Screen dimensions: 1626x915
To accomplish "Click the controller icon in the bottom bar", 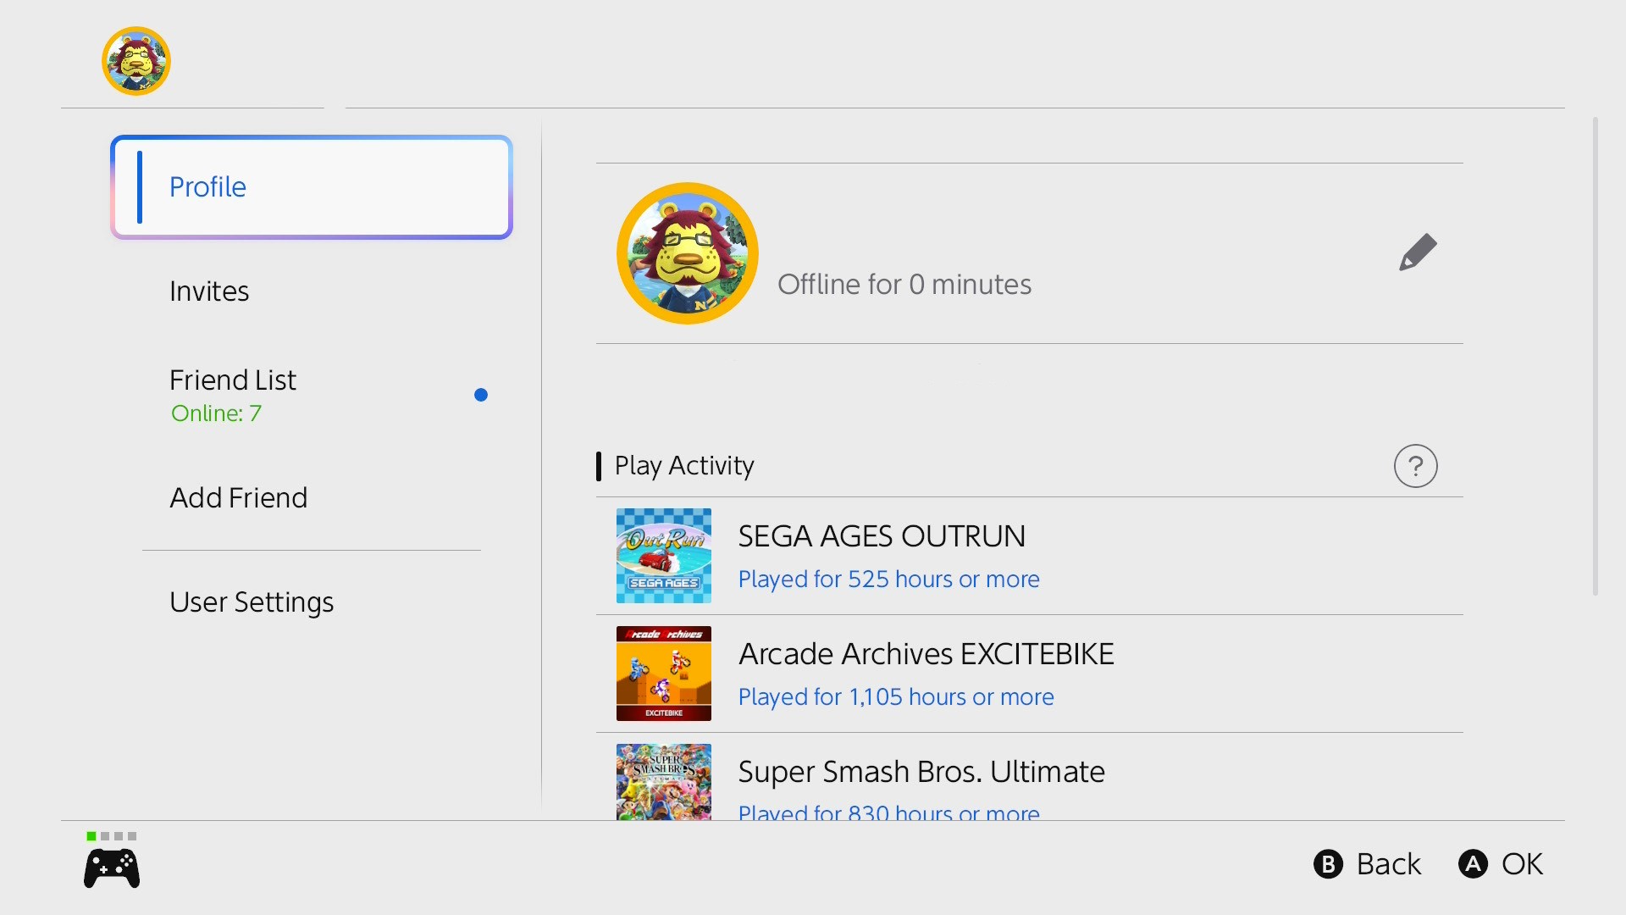I will pyautogui.click(x=112, y=869).
